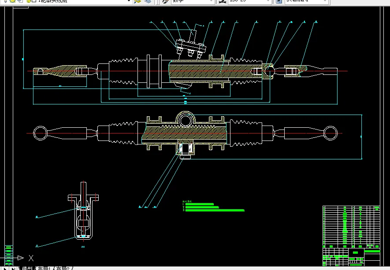Select the right ball-joint ring in lower view

[x=331, y=133]
